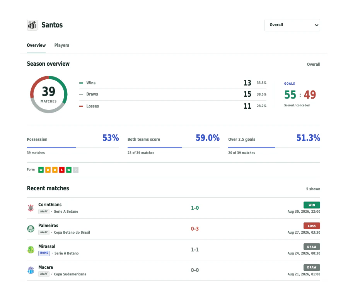Click the Losses row label

(92, 106)
